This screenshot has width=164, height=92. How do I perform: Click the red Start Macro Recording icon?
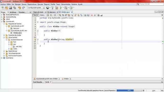tap(92, 15)
